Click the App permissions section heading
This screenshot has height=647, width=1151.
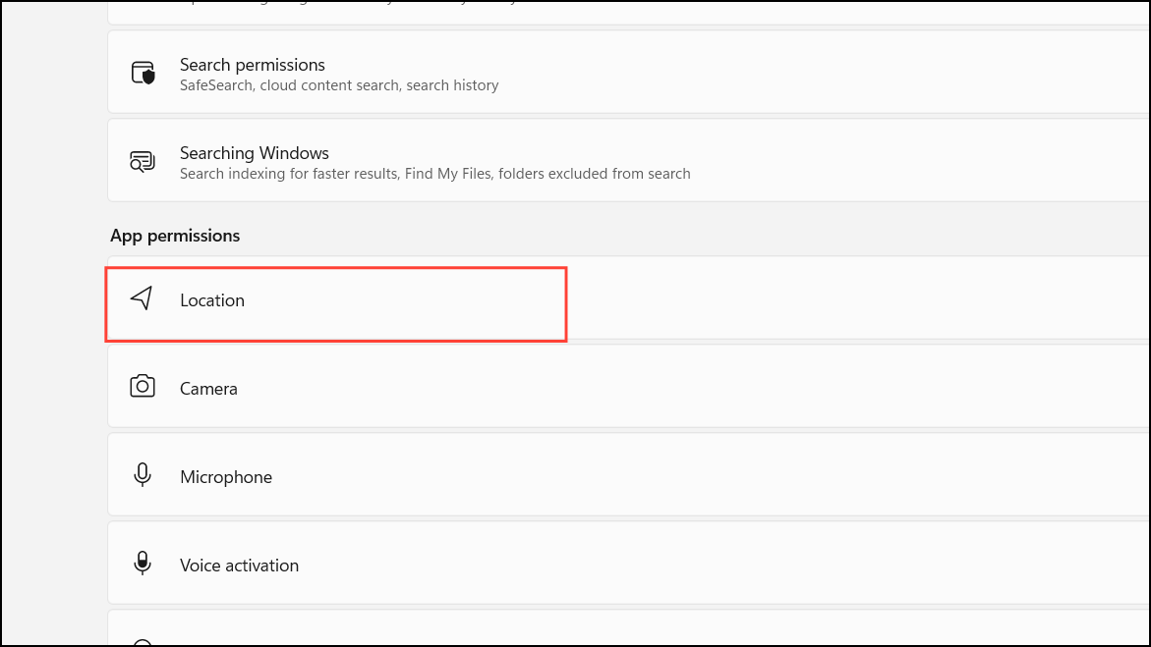175,236
